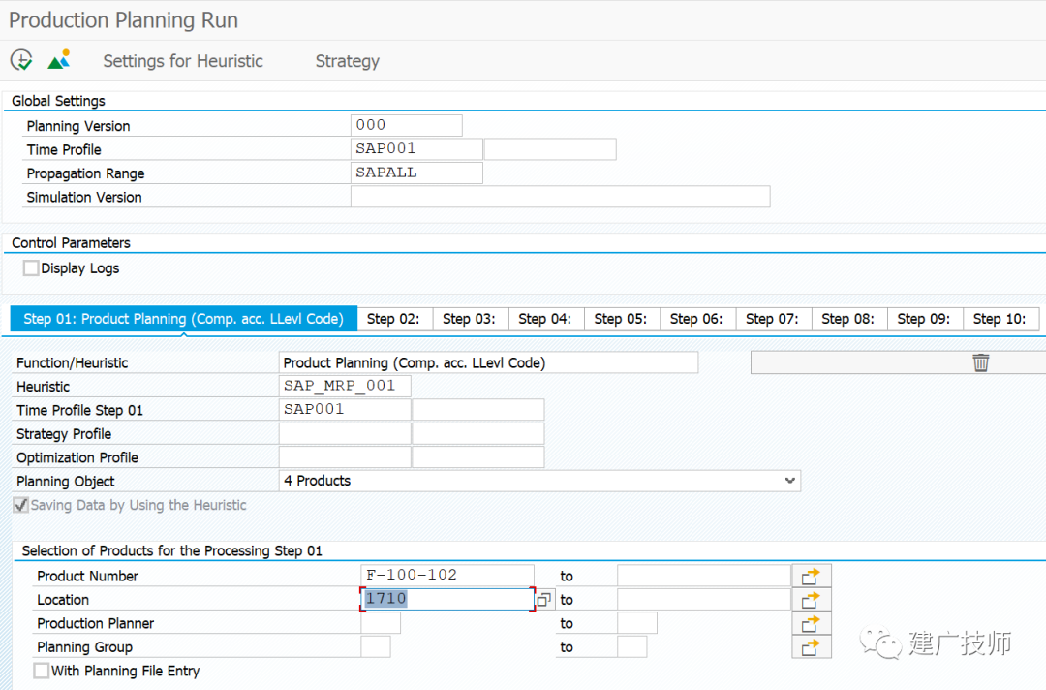Screen dimensions: 1046x690
Task: Click the Planning Group to field
Action: coord(631,646)
